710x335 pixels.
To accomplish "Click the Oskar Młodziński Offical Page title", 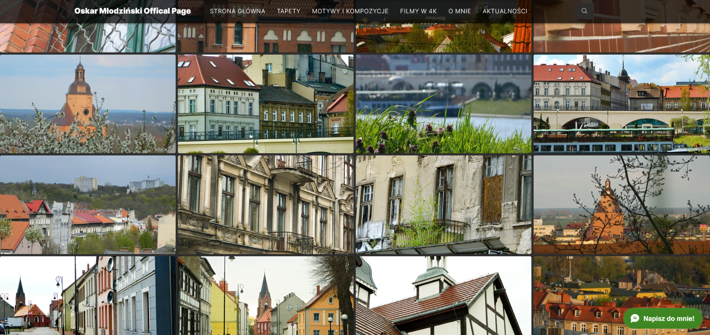I will pos(132,11).
